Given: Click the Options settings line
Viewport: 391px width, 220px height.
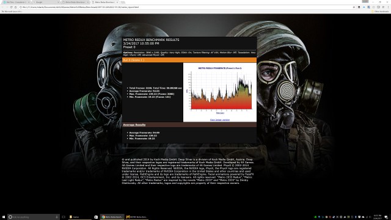Looking at the screenshot, I should [x=189, y=54].
